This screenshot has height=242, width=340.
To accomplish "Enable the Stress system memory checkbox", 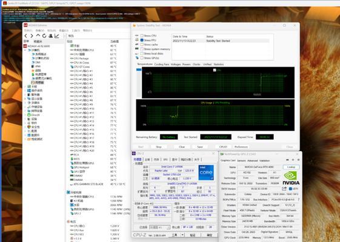I will tap(142, 49).
